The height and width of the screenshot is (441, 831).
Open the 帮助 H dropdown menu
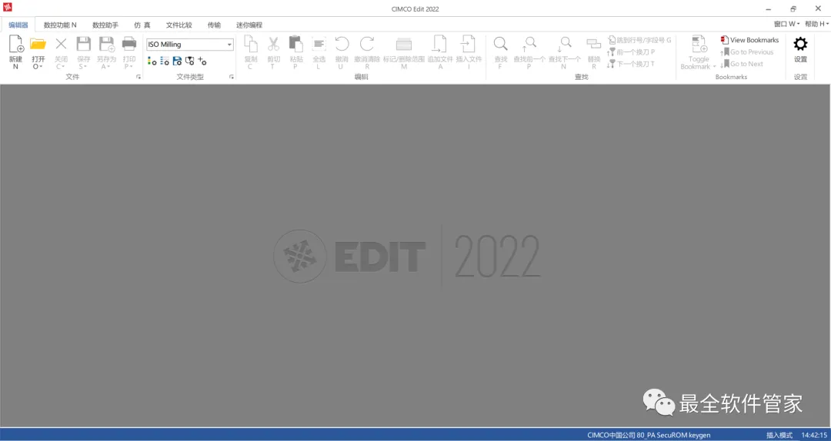816,24
